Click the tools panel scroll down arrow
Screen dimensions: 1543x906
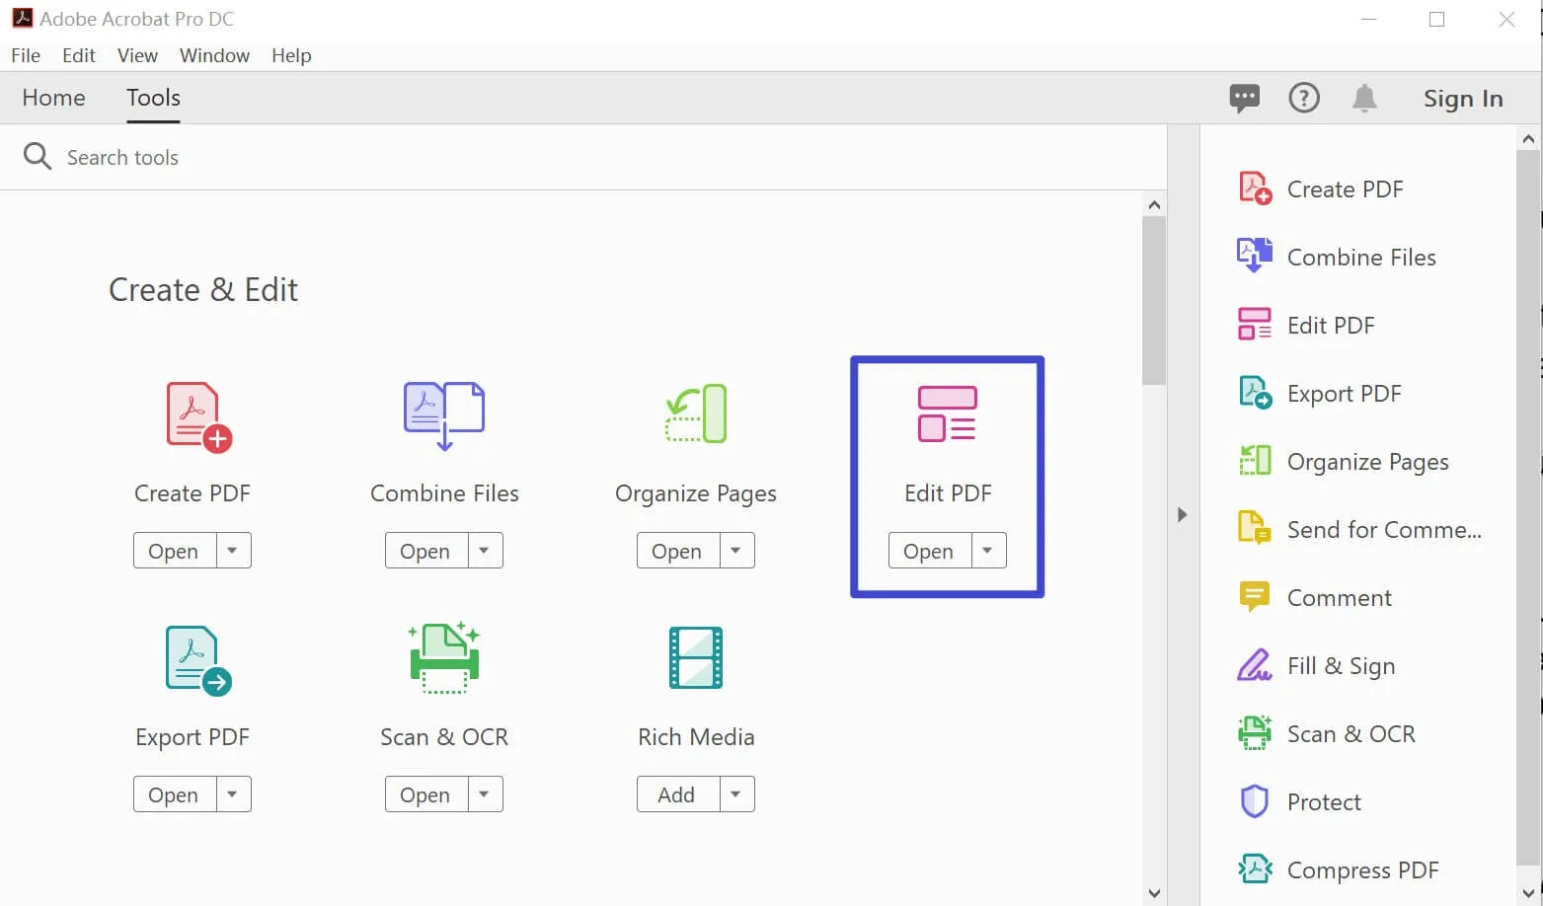tap(1154, 893)
